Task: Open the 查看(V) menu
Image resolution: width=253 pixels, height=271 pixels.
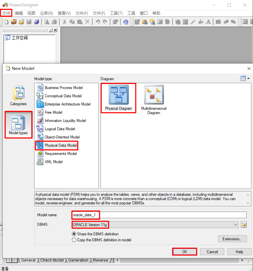Action: coord(64,13)
